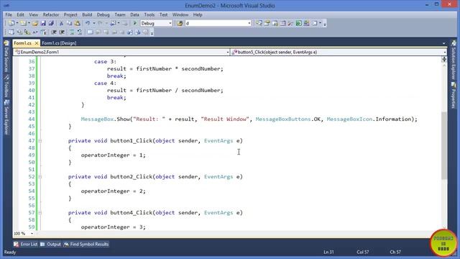Screen dimensions: 460x259
Task: Click the Undo arrow icon
Action: 88,23
